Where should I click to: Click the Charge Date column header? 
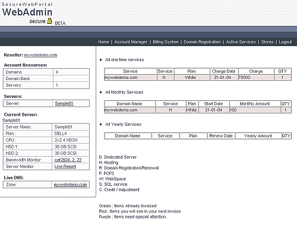[x=223, y=71]
